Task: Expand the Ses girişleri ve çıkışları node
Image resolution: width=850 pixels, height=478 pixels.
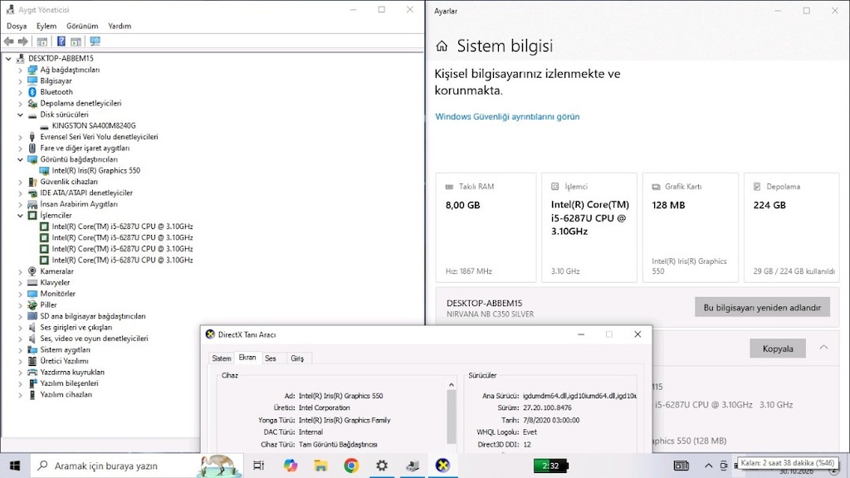Action: [x=20, y=327]
